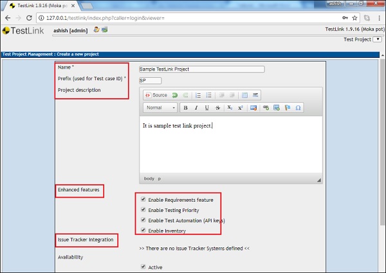The image size is (386, 273).
Task: Apply Subscript formatting
Action: 230,108
